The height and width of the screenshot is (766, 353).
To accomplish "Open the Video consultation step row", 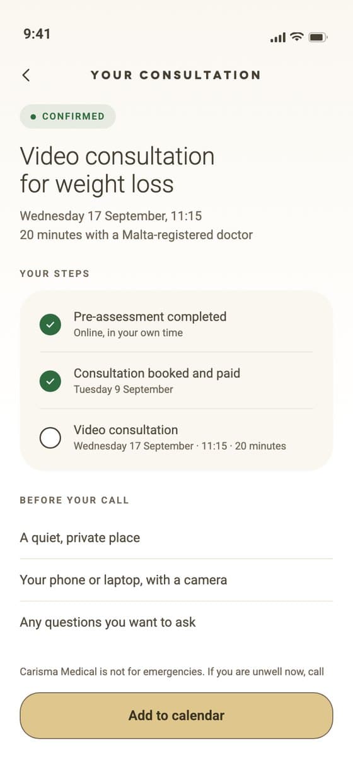I will tap(176, 437).
